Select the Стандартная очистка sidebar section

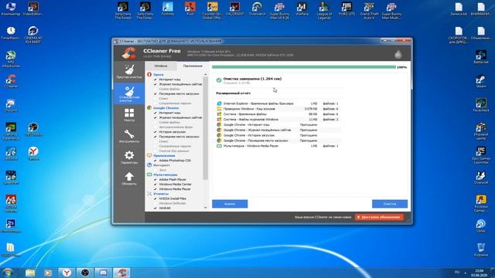[x=129, y=93]
